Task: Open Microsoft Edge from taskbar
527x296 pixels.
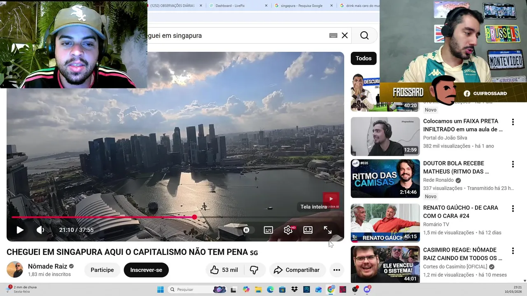Action: point(270,289)
